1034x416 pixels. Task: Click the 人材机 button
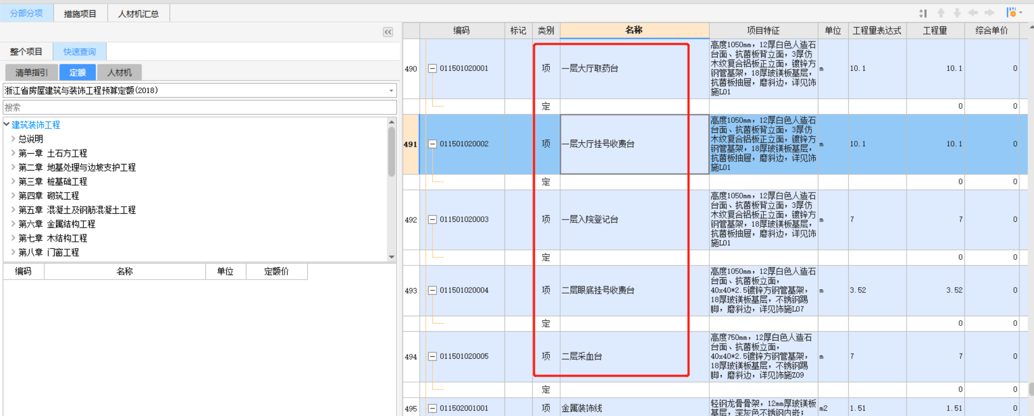tap(119, 72)
